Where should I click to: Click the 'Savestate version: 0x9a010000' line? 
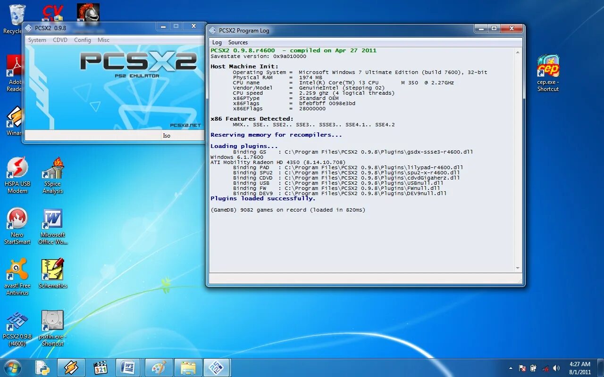258,56
